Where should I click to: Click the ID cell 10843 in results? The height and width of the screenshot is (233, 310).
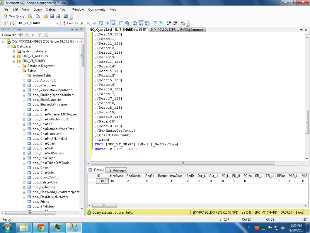pyautogui.click(x=102, y=181)
